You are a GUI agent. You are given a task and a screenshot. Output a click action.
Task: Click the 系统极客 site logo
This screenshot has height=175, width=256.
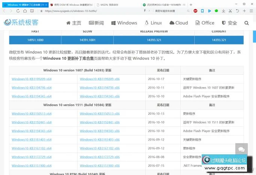coord(21,22)
